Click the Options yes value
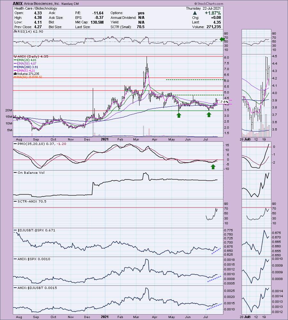 tap(141, 13)
